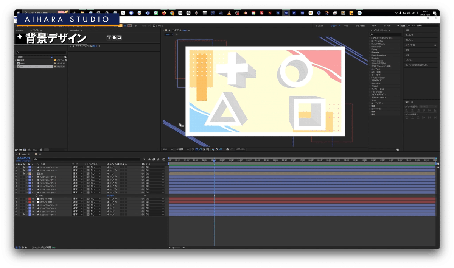Image resolution: width=454 pixels, height=268 pixels.
Task: Select the Text tool icon in the overlay
Action: [109, 38]
